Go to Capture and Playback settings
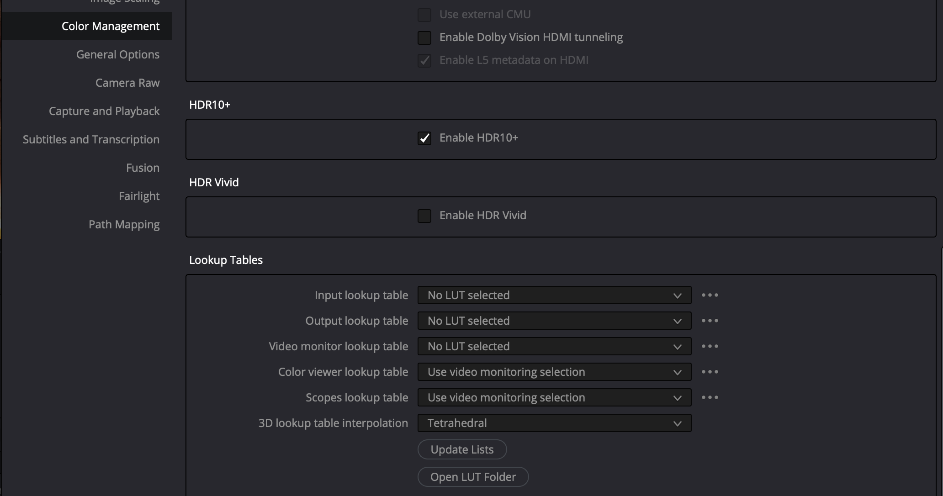The height and width of the screenshot is (496, 943). pyautogui.click(x=104, y=111)
